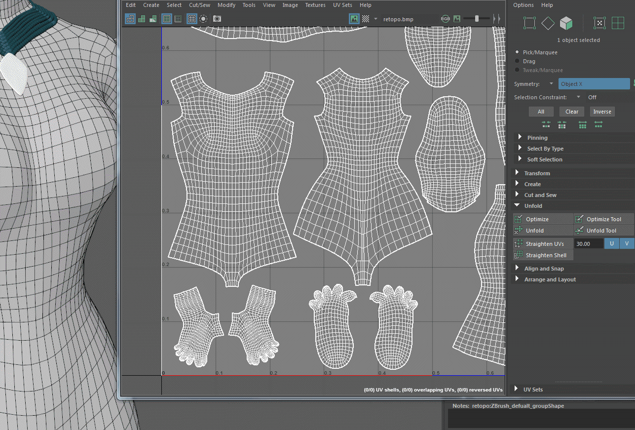635x430 pixels.
Task: Toggle the V direction button for Straighten UVs
Action: (x=627, y=243)
